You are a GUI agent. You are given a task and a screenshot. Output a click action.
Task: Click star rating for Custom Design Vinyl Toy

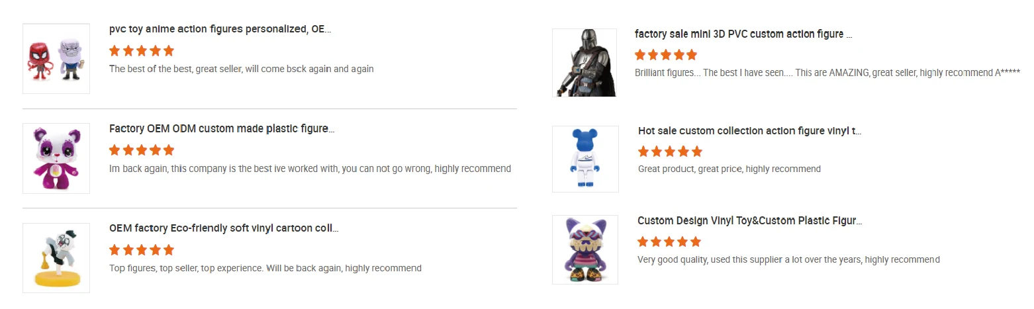click(669, 242)
